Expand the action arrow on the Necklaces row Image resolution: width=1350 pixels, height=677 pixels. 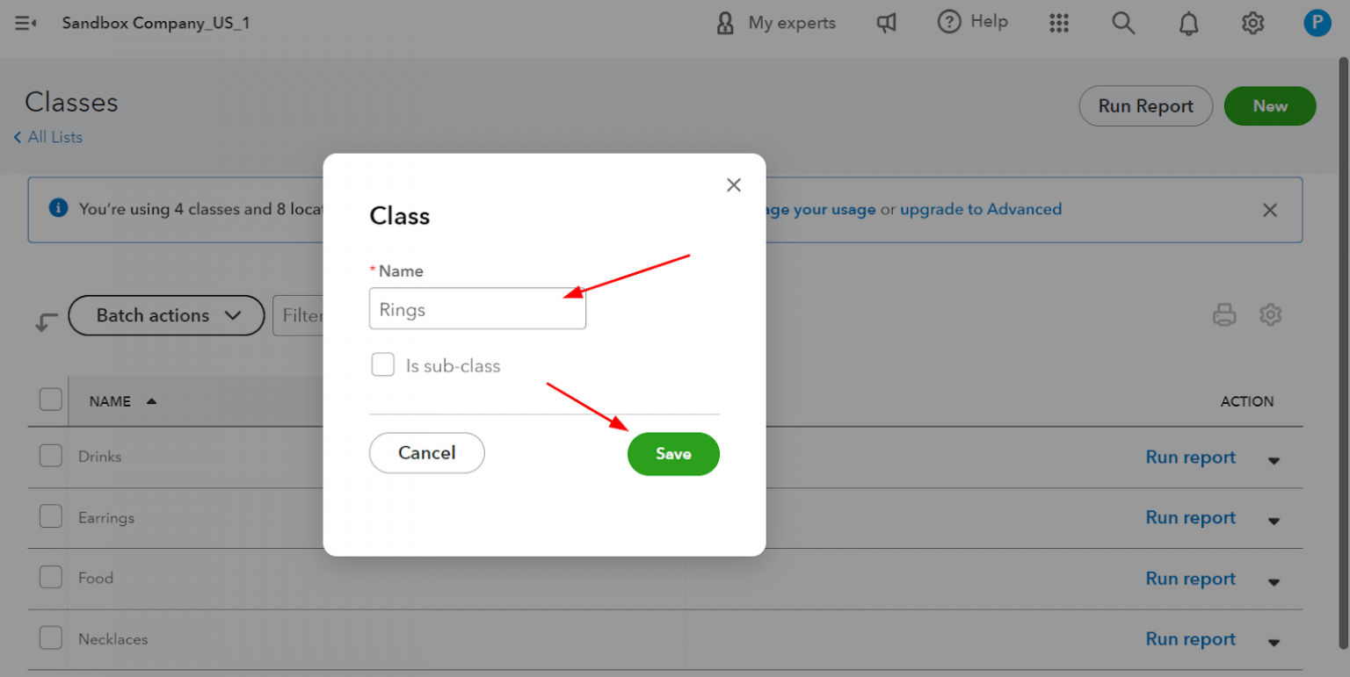[1274, 641]
